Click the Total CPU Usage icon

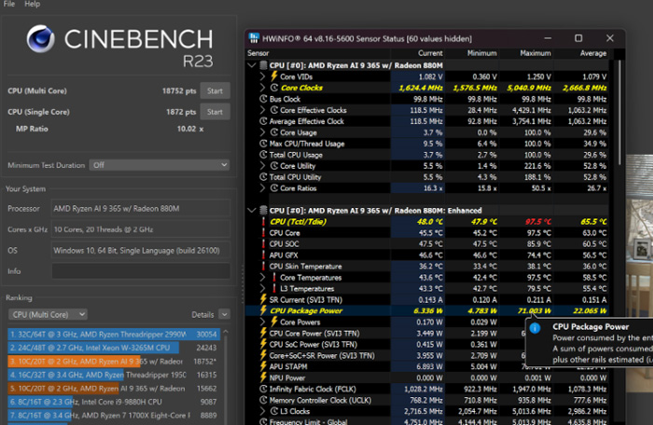pyautogui.click(x=263, y=155)
